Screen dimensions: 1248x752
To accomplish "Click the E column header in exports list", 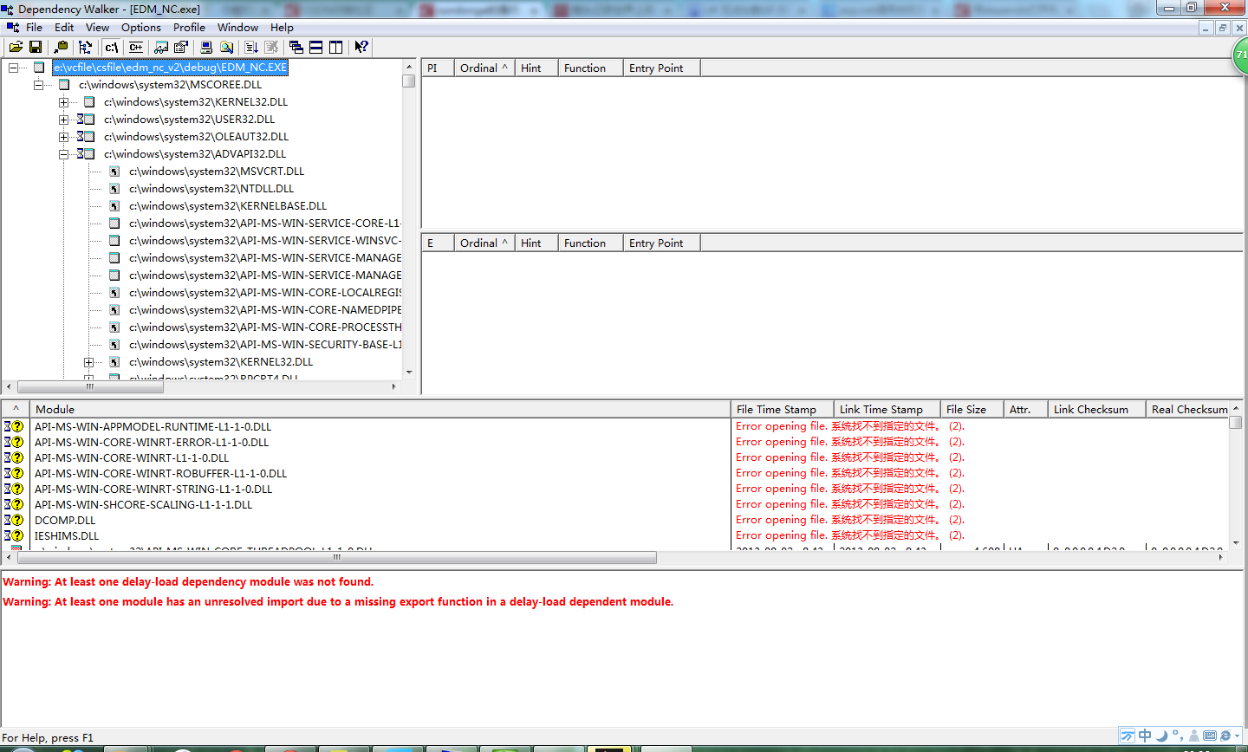I will 438,243.
